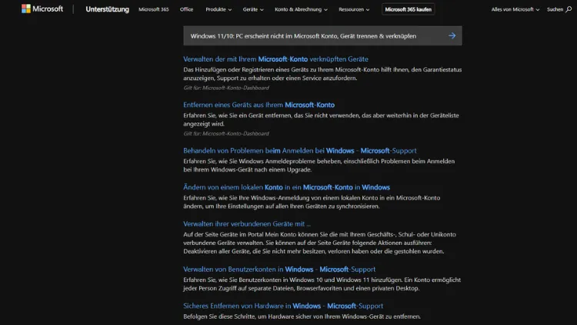Screen dimensions: 577x325
Task: Click description 'Erfahren Sie, wie Sie Benutzerkonten'
Action: 322,284
